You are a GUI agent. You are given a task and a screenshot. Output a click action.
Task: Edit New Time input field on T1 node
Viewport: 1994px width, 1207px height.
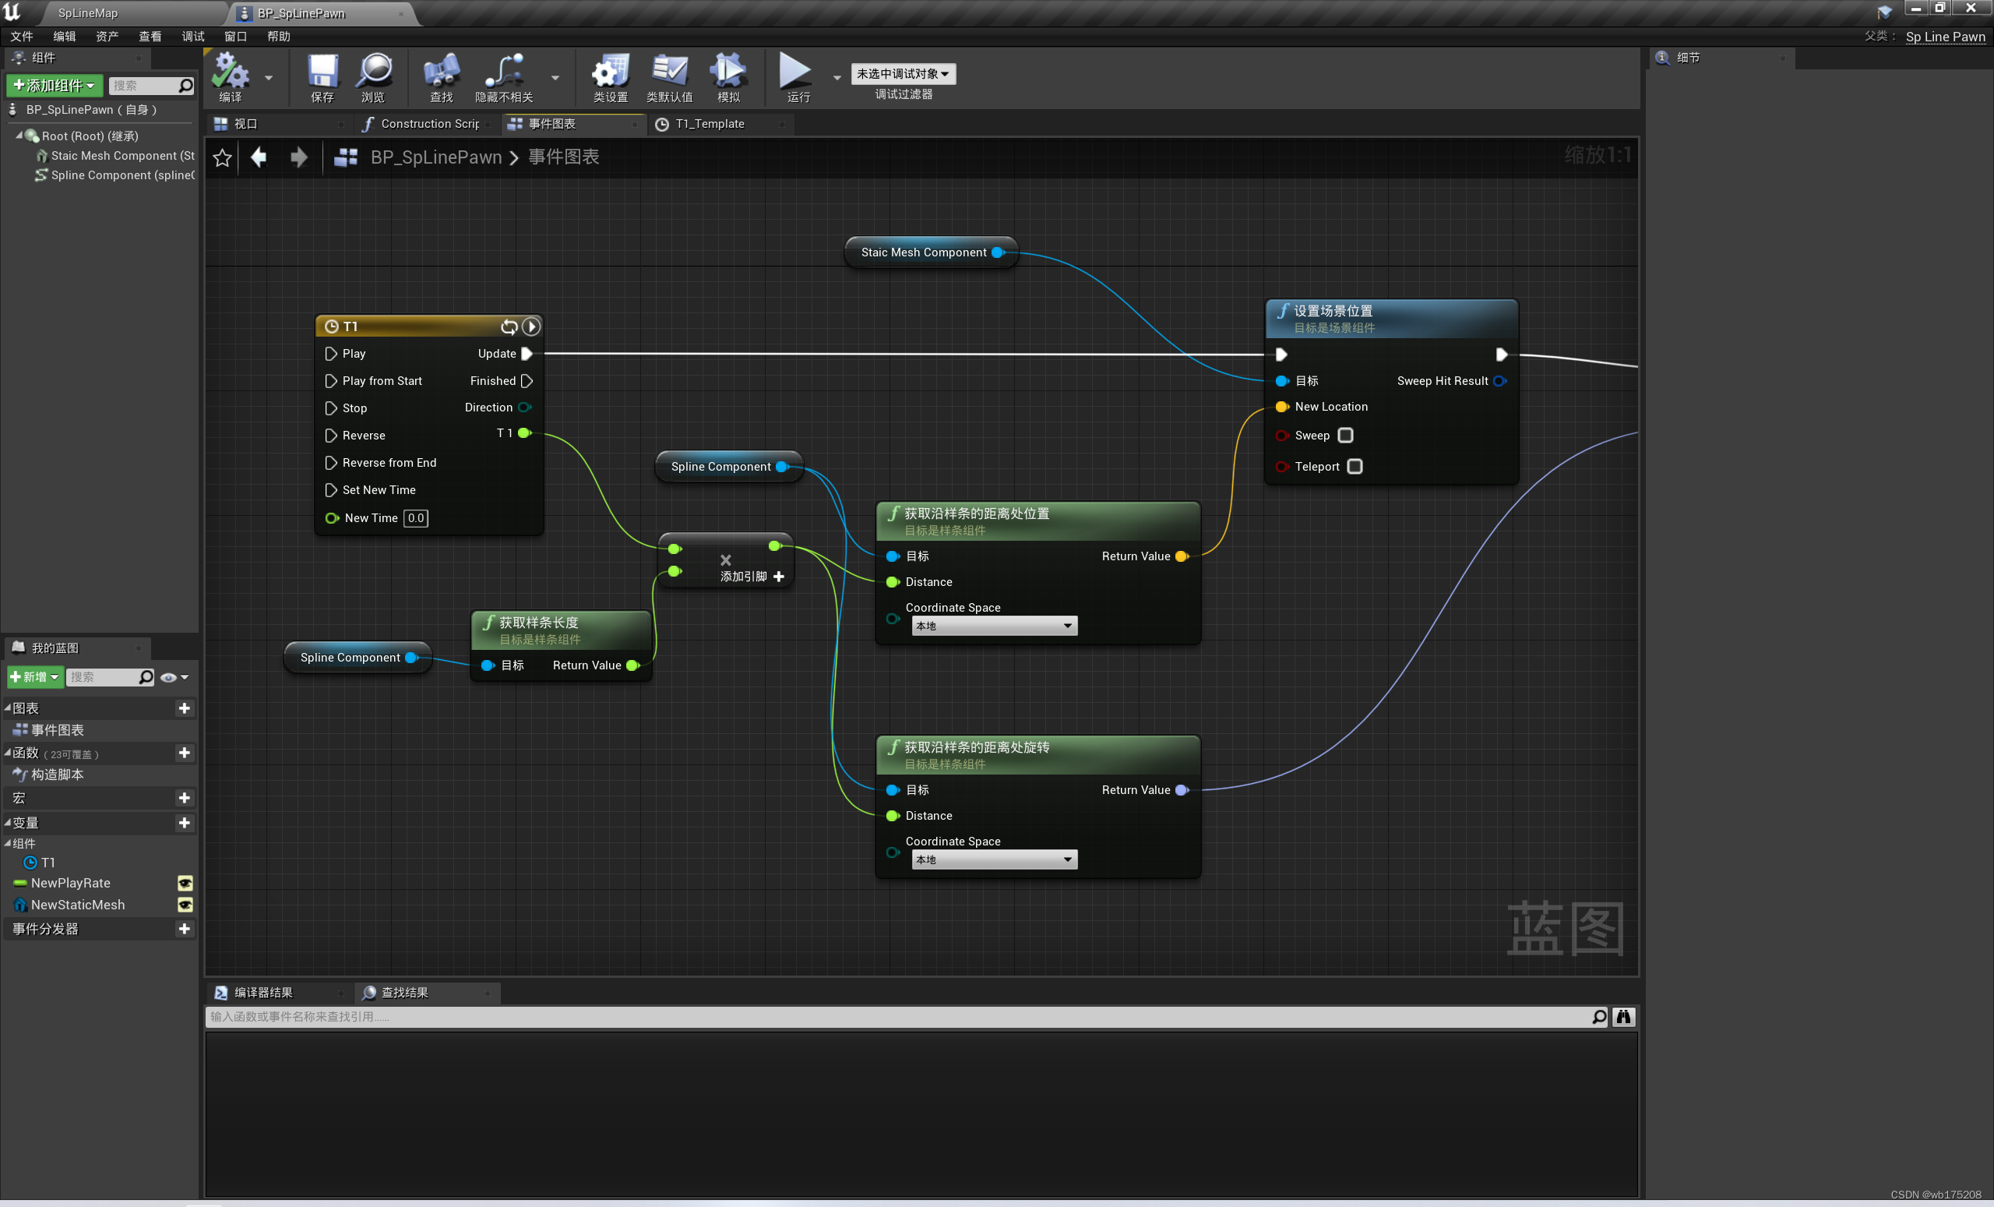(x=416, y=517)
